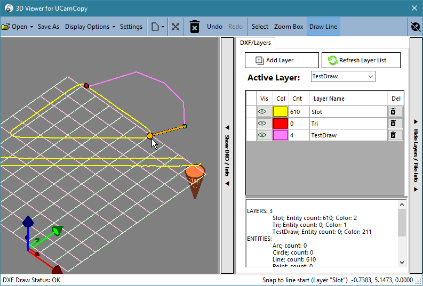Screen dimensions: 423x286
Task: Click the Redo button
Action: 235,27
